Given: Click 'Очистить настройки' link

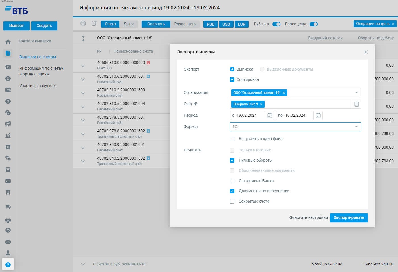Looking at the screenshot, I should (309, 218).
